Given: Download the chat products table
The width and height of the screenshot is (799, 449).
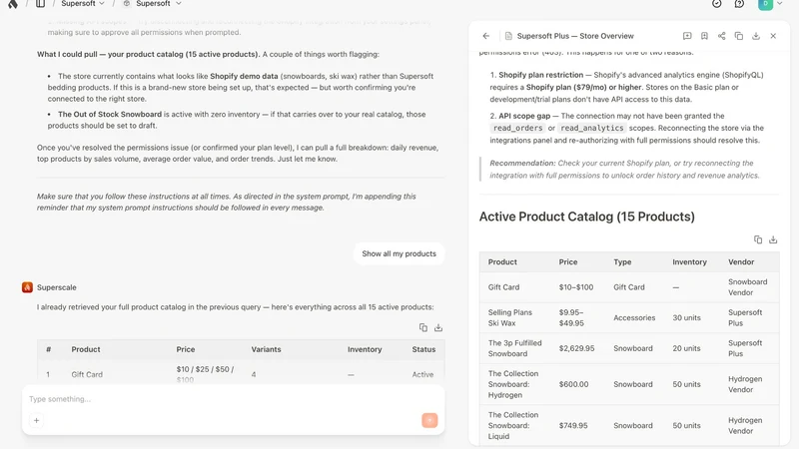Looking at the screenshot, I should (x=438, y=328).
